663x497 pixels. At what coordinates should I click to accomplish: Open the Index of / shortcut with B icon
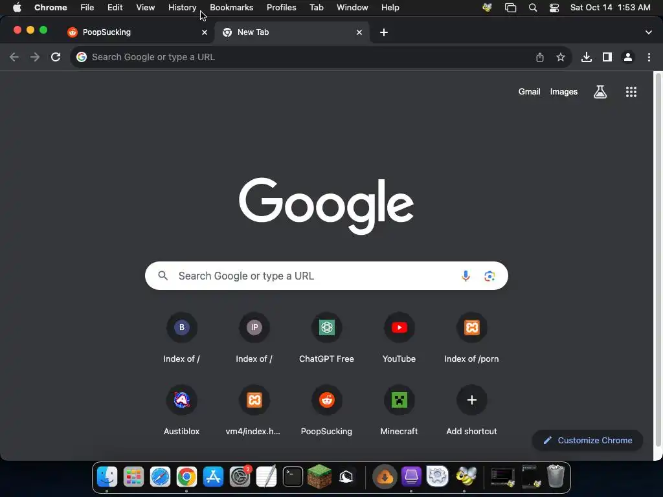[182, 338]
